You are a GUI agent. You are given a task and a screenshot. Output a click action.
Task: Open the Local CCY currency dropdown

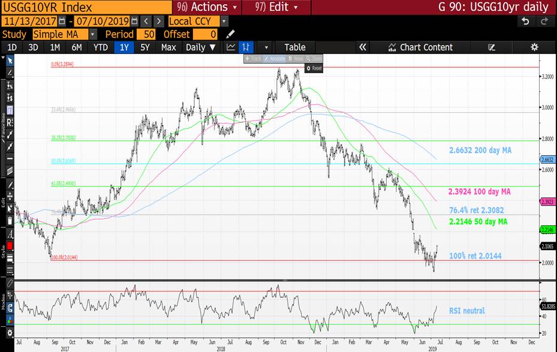click(x=198, y=22)
